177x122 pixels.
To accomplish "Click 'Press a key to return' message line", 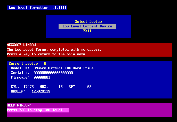I will point(47,54).
